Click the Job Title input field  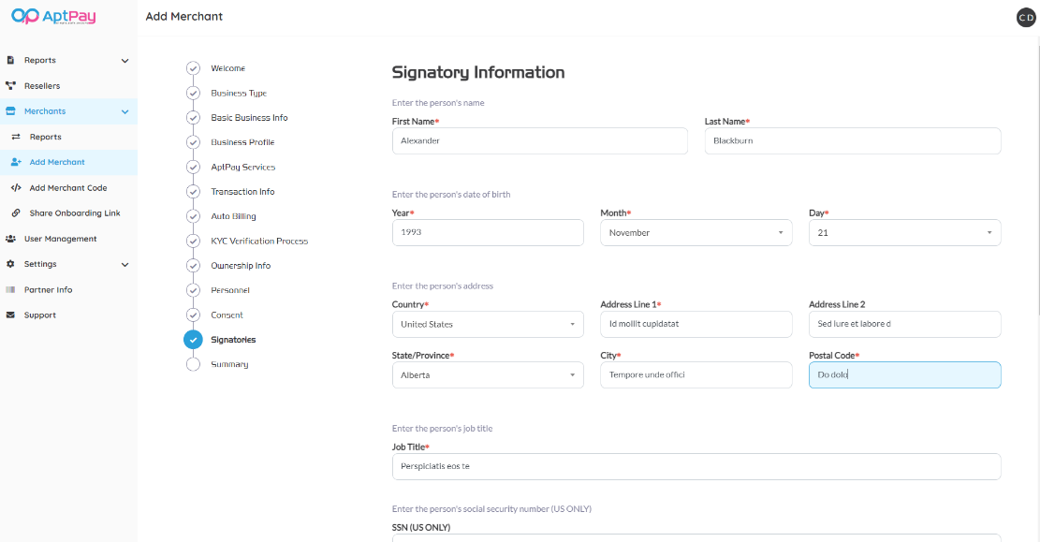(x=696, y=466)
